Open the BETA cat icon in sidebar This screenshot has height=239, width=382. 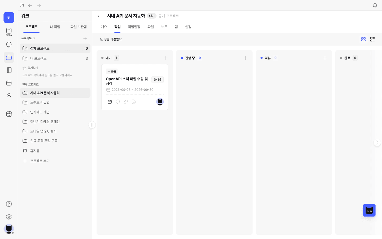tap(9, 32)
